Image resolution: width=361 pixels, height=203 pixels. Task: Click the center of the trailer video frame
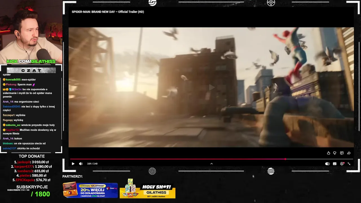click(211, 87)
